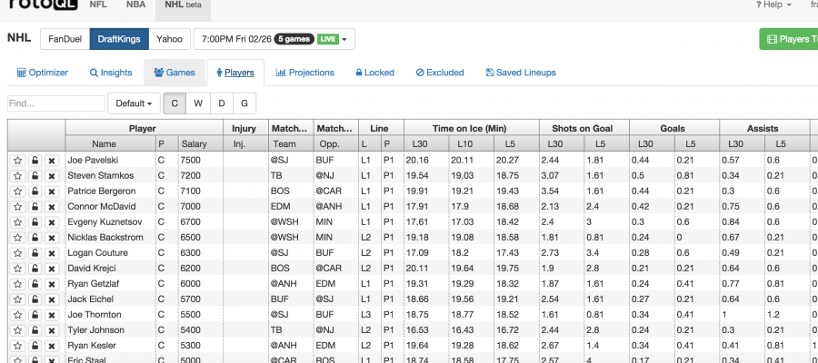The width and height of the screenshot is (818, 363).
Task: Sort table by Salary column header
Action: pyautogui.click(x=193, y=144)
